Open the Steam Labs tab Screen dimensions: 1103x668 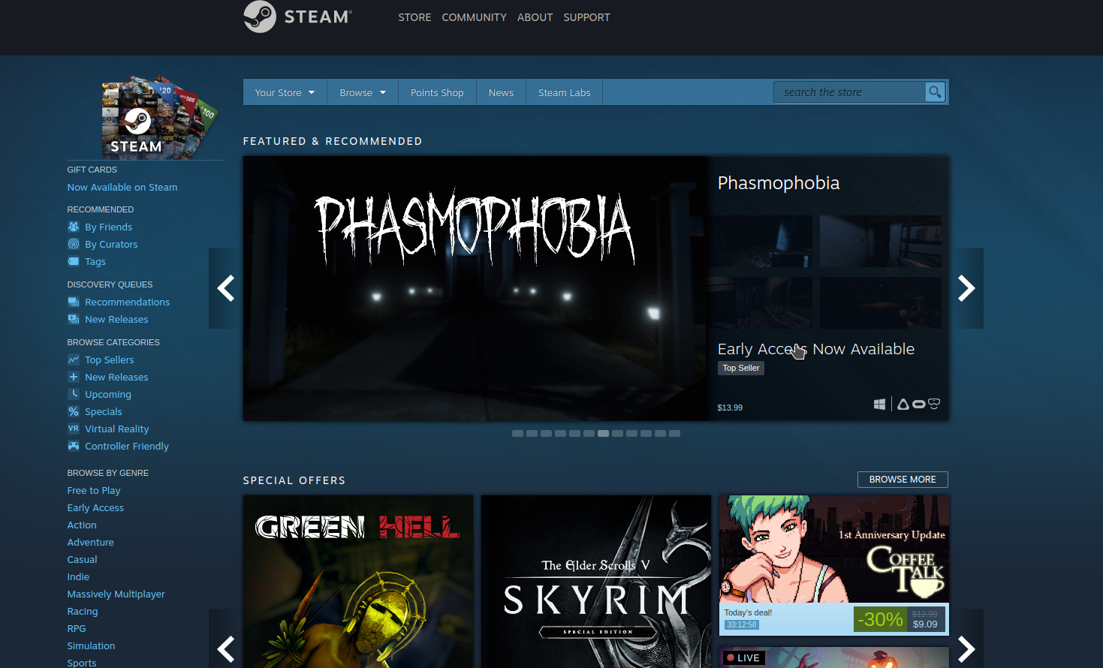click(564, 92)
